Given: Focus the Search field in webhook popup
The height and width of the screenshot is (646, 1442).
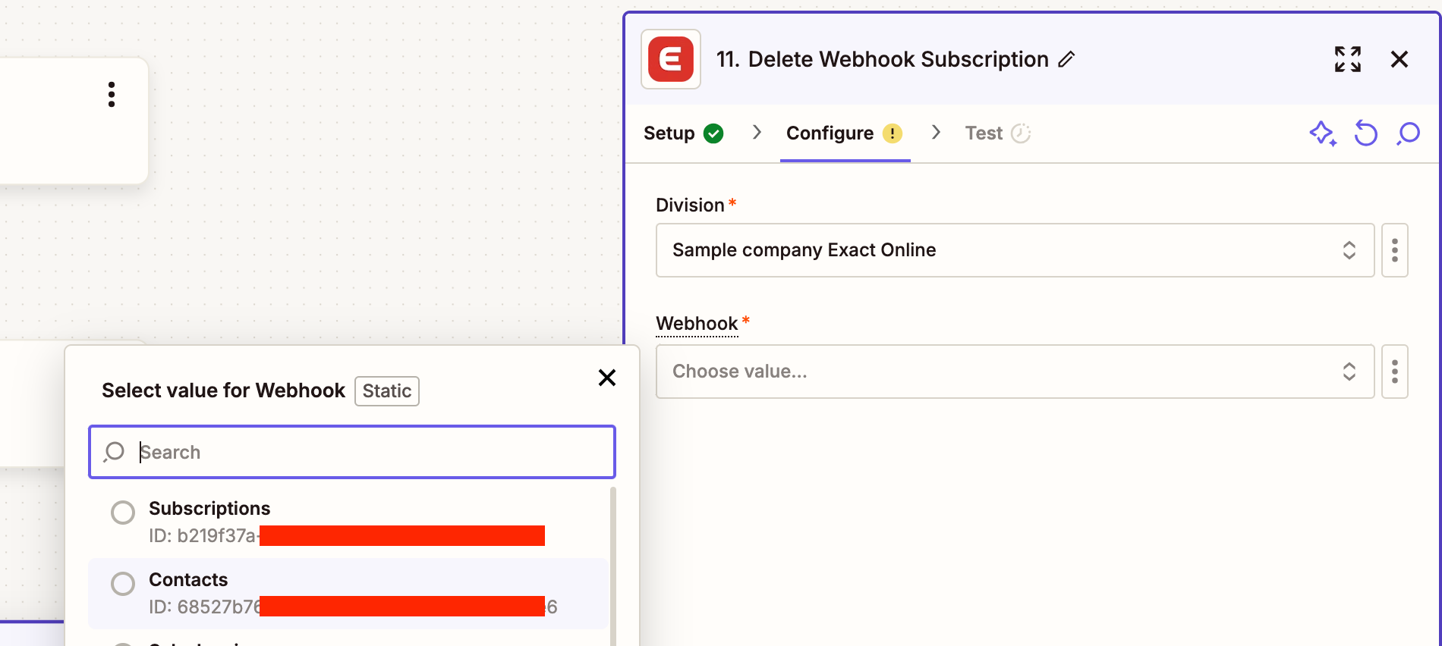Looking at the screenshot, I should (x=352, y=452).
